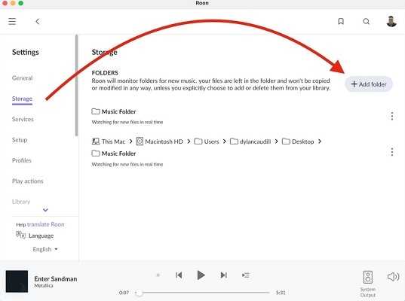Open the play queue icon
The image size is (405, 301).
pyautogui.click(x=246, y=275)
